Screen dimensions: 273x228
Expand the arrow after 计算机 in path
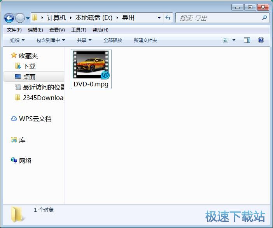click(70, 18)
